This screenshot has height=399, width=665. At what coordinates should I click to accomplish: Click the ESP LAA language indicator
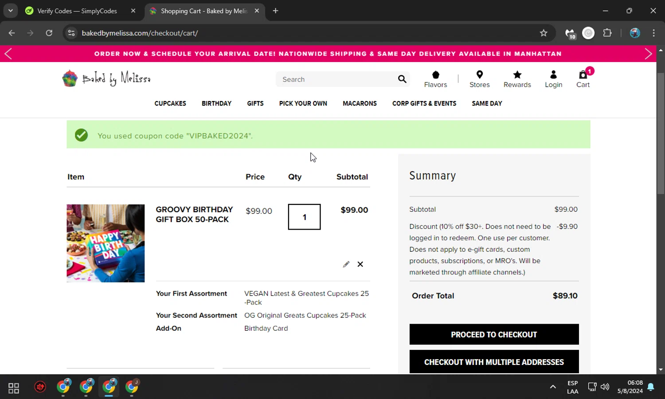(572, 387)
